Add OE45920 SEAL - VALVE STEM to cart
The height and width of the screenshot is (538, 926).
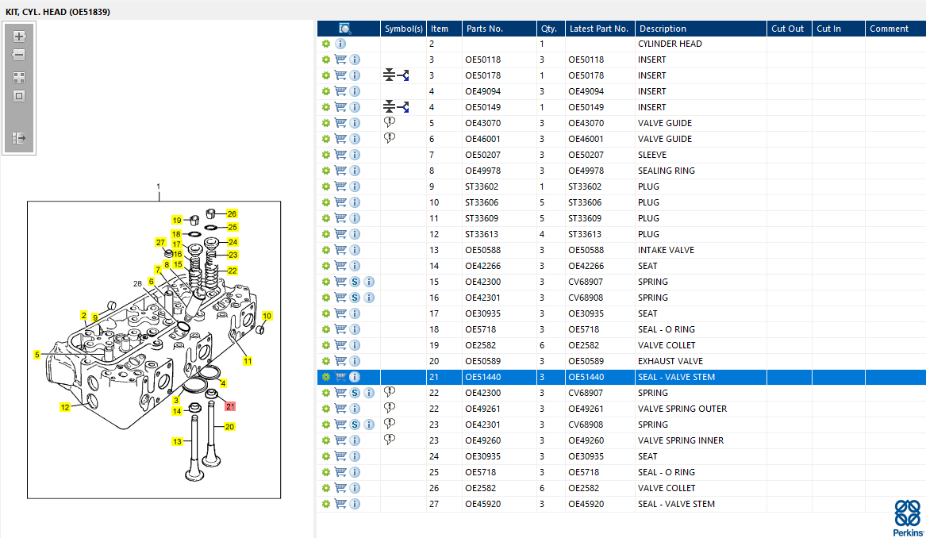pos(340,504)
